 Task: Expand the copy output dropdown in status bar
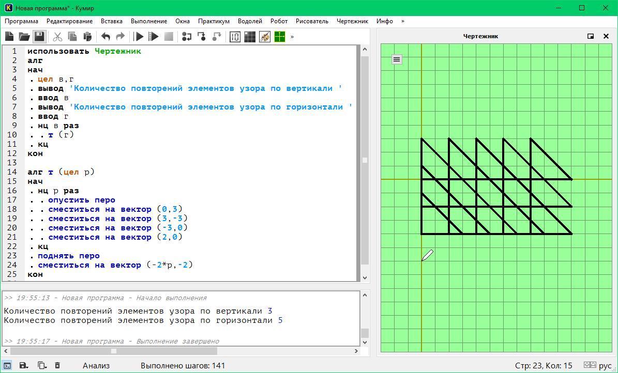[x=42, y=365]
